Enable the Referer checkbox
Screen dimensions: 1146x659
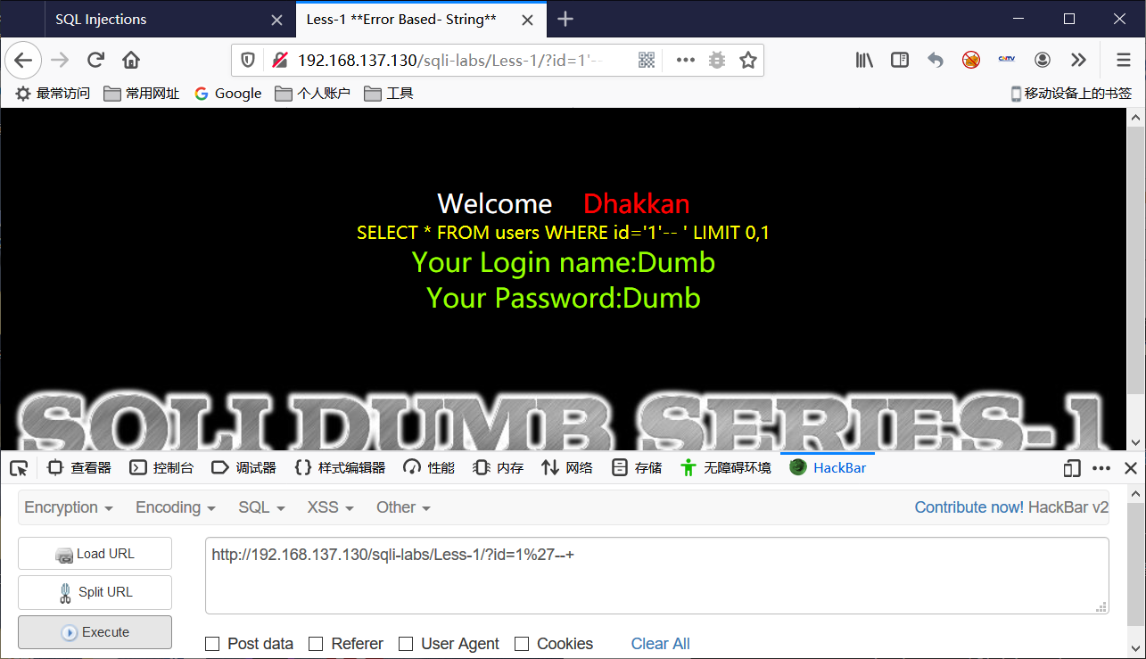point(316,644)
